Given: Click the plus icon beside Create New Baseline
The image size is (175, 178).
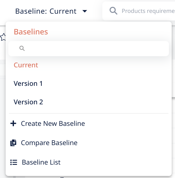Looking at the screenshot, I should [x=13, y=123].
